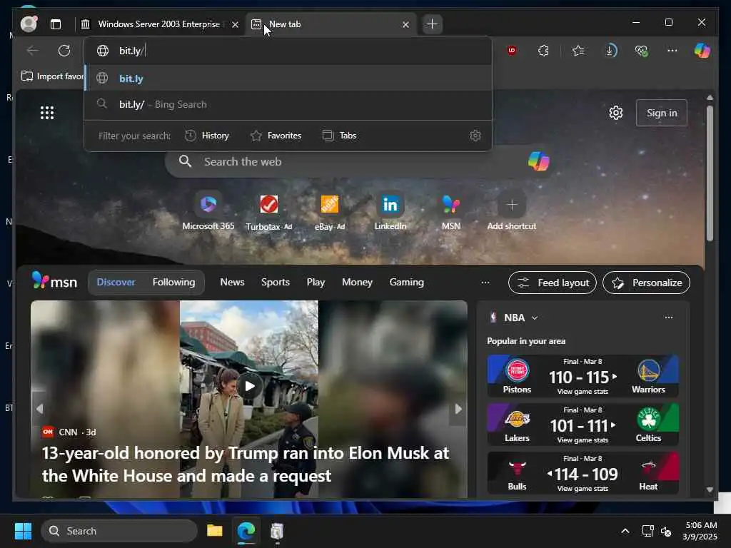Open the Edge profile avatar icon
This screenshot has height=548, width=731.
point(29,24)
